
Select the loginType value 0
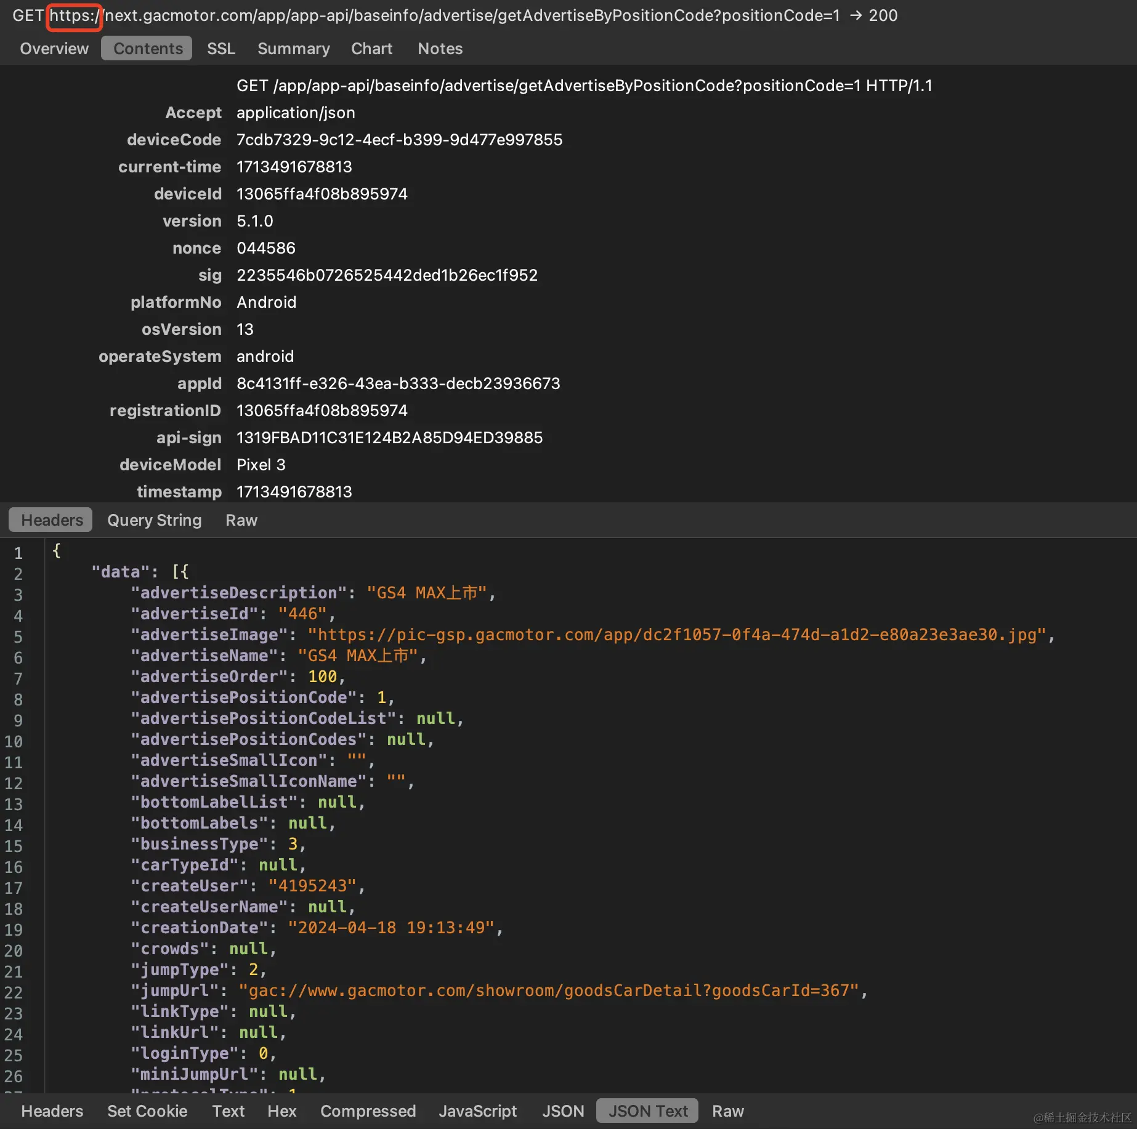coord(263,1053)
